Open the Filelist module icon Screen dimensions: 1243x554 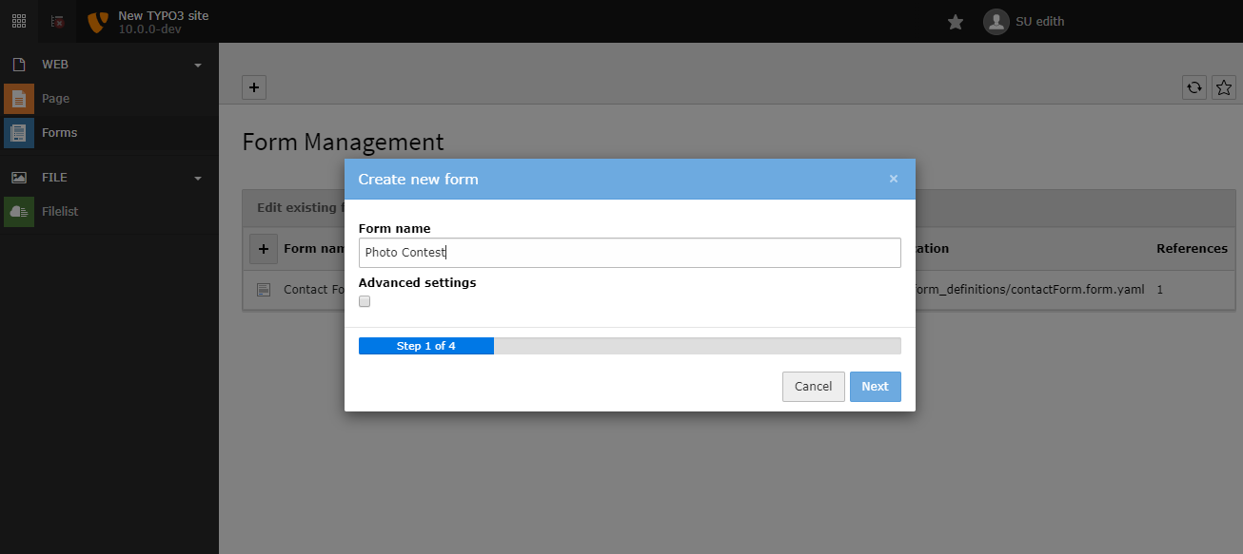click(x=19, y=211)
